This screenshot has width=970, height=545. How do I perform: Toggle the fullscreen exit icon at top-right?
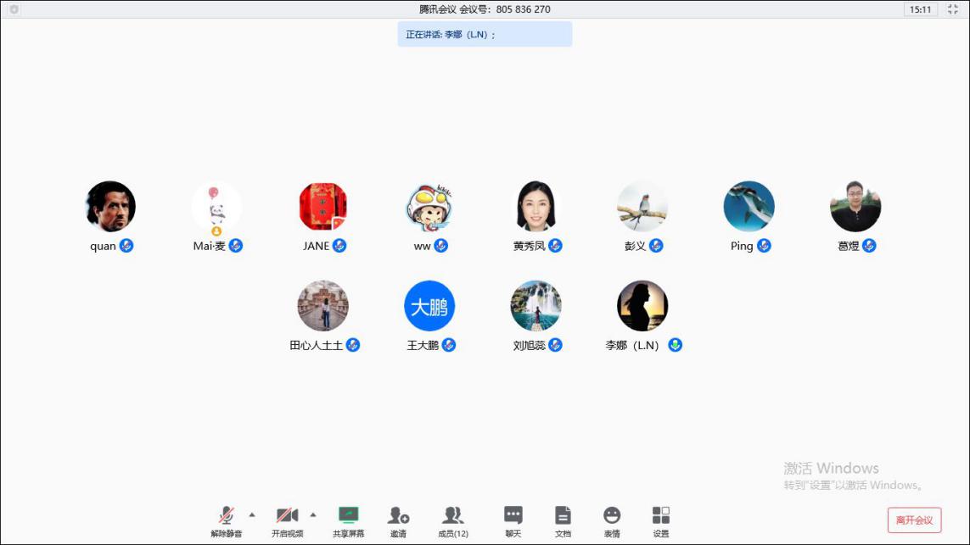point(952,9)
